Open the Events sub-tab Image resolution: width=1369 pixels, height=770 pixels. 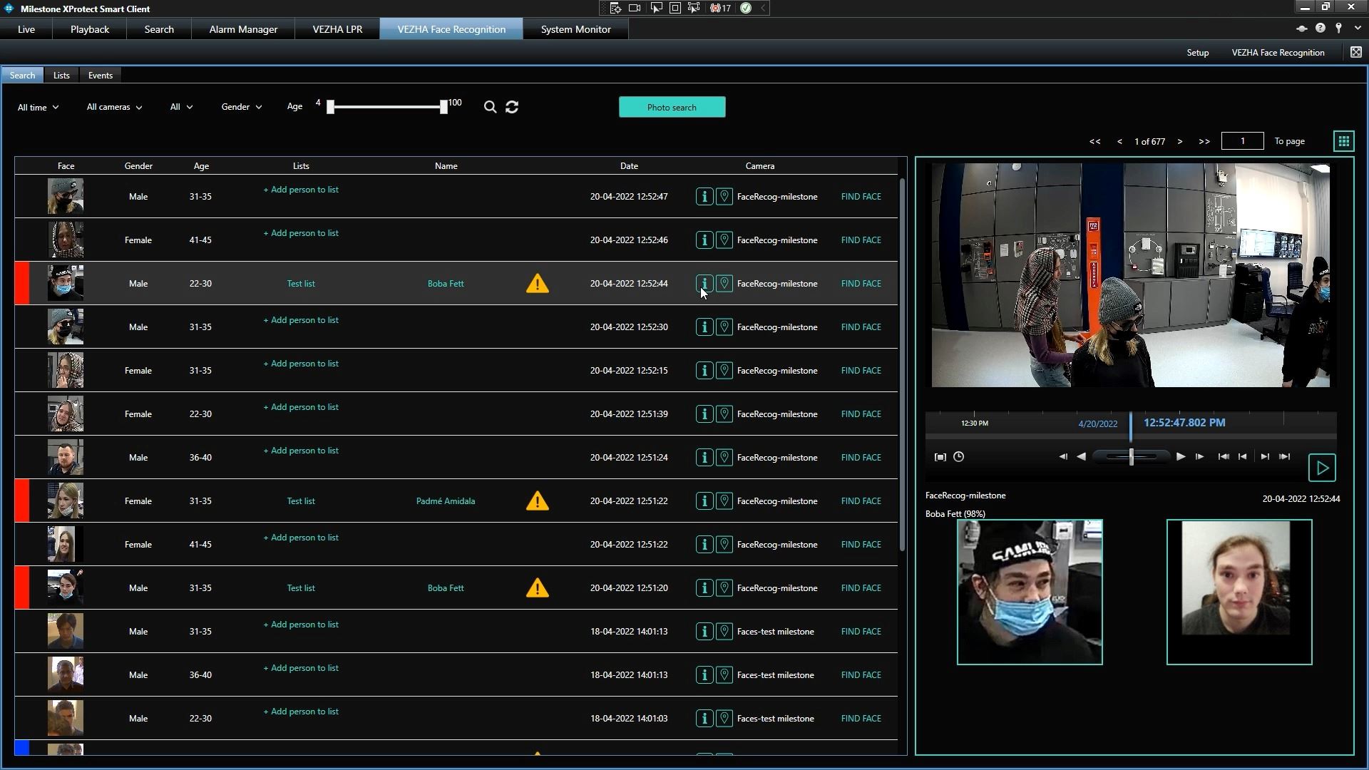coord(101,76)
